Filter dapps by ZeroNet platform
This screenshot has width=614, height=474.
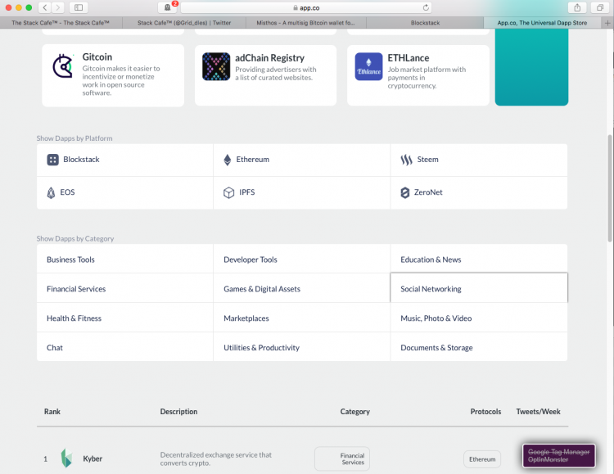479,192
